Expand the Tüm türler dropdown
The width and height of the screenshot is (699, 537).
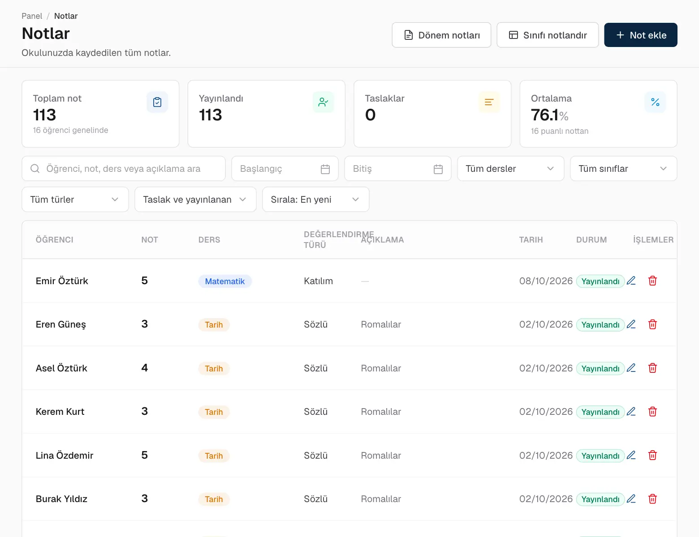coord(75,200)
